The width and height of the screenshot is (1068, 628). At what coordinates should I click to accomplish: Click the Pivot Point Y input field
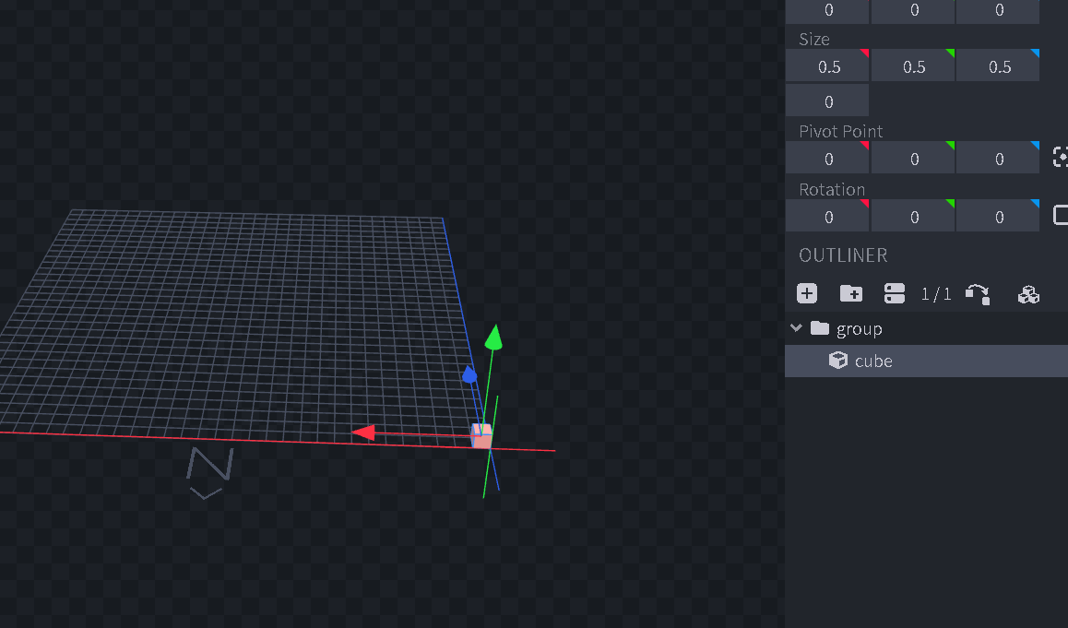pos(912,157)
